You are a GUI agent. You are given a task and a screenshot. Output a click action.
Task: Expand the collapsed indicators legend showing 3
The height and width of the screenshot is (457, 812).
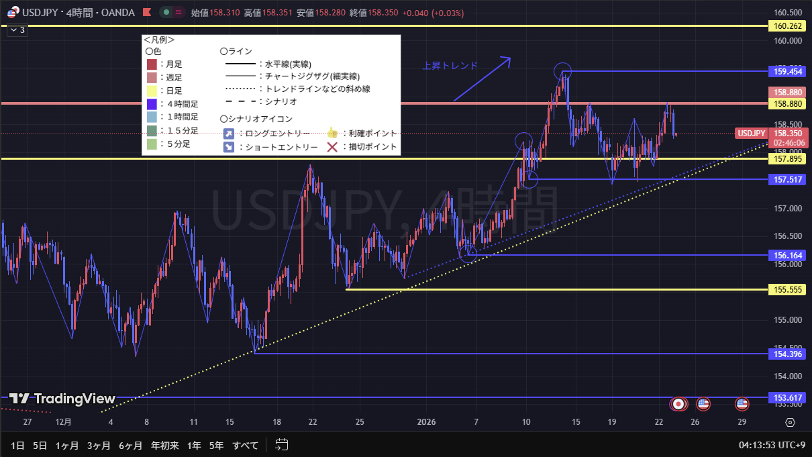point(17,30)
